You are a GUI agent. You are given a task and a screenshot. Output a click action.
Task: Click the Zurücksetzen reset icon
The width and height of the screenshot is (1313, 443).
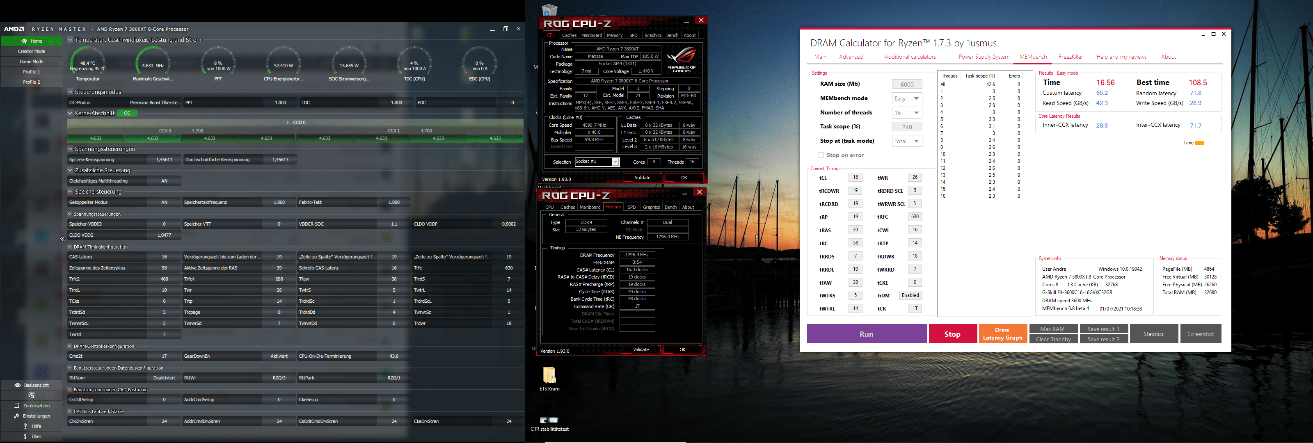[17, 406]
